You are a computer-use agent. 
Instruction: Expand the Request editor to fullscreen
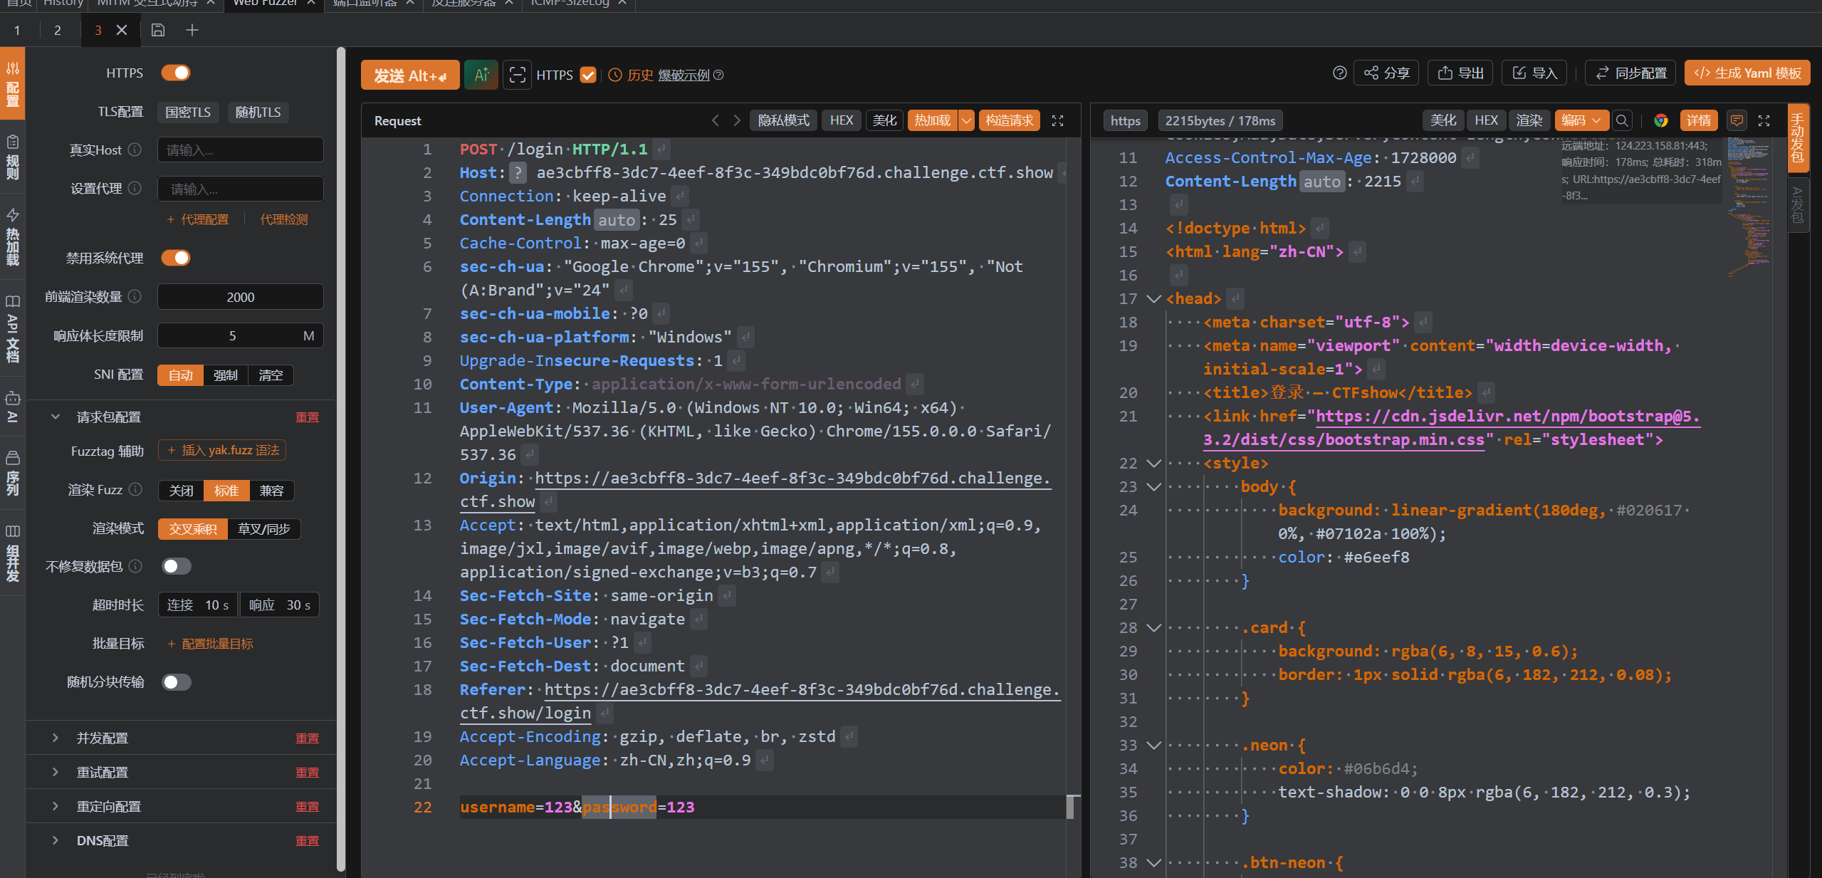1058,121
